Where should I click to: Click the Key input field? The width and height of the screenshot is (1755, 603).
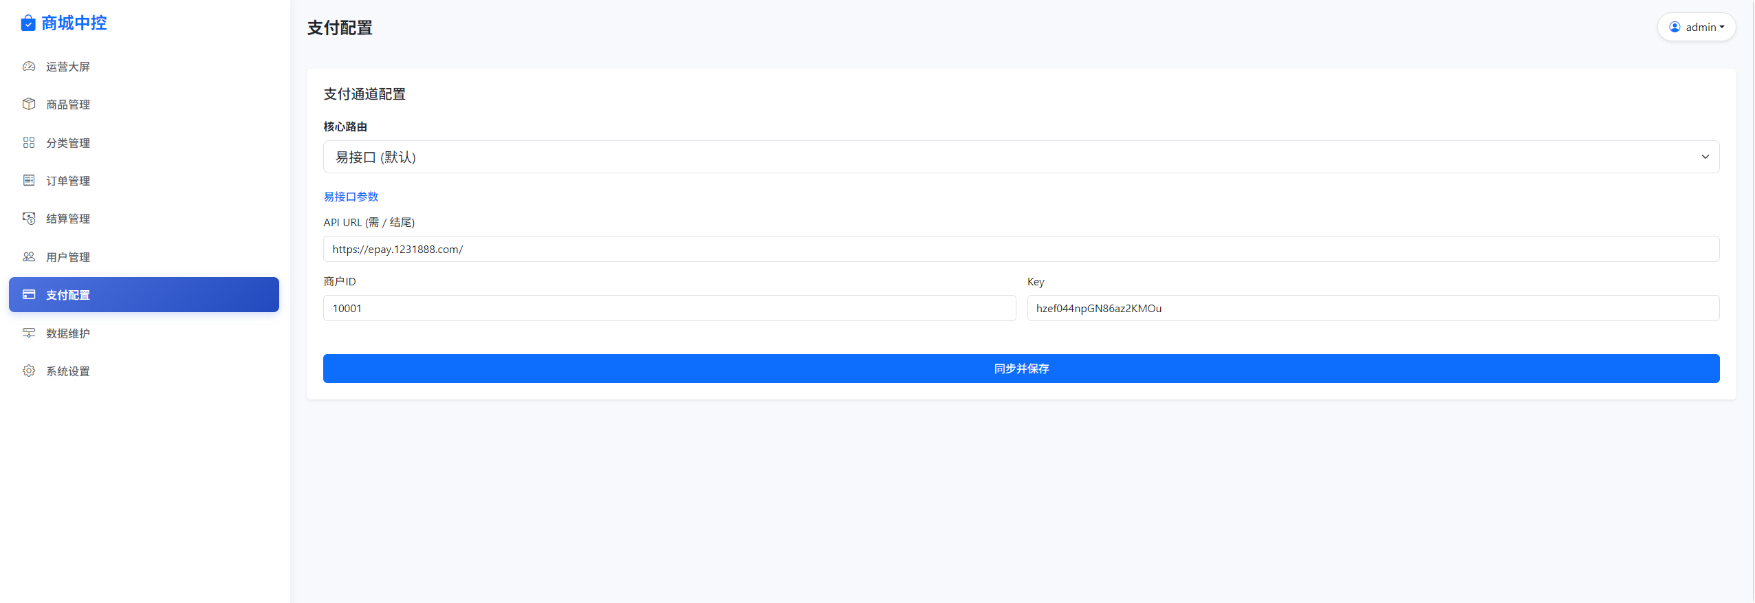pos(1373,308)
